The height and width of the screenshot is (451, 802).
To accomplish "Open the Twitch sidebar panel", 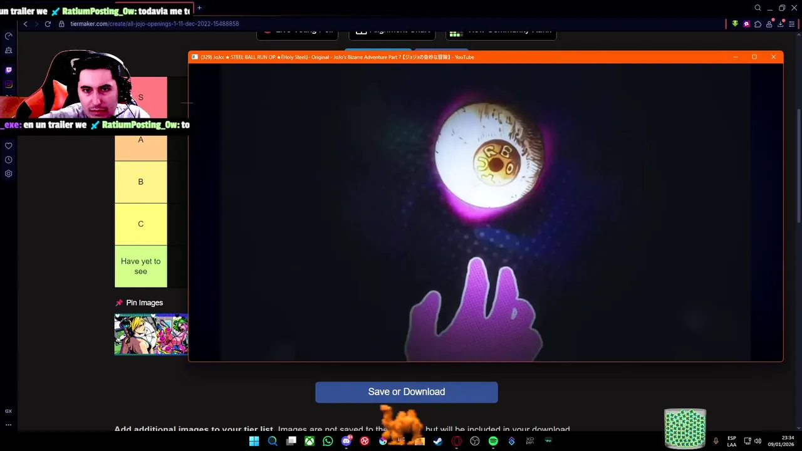I will coord(9,70).
